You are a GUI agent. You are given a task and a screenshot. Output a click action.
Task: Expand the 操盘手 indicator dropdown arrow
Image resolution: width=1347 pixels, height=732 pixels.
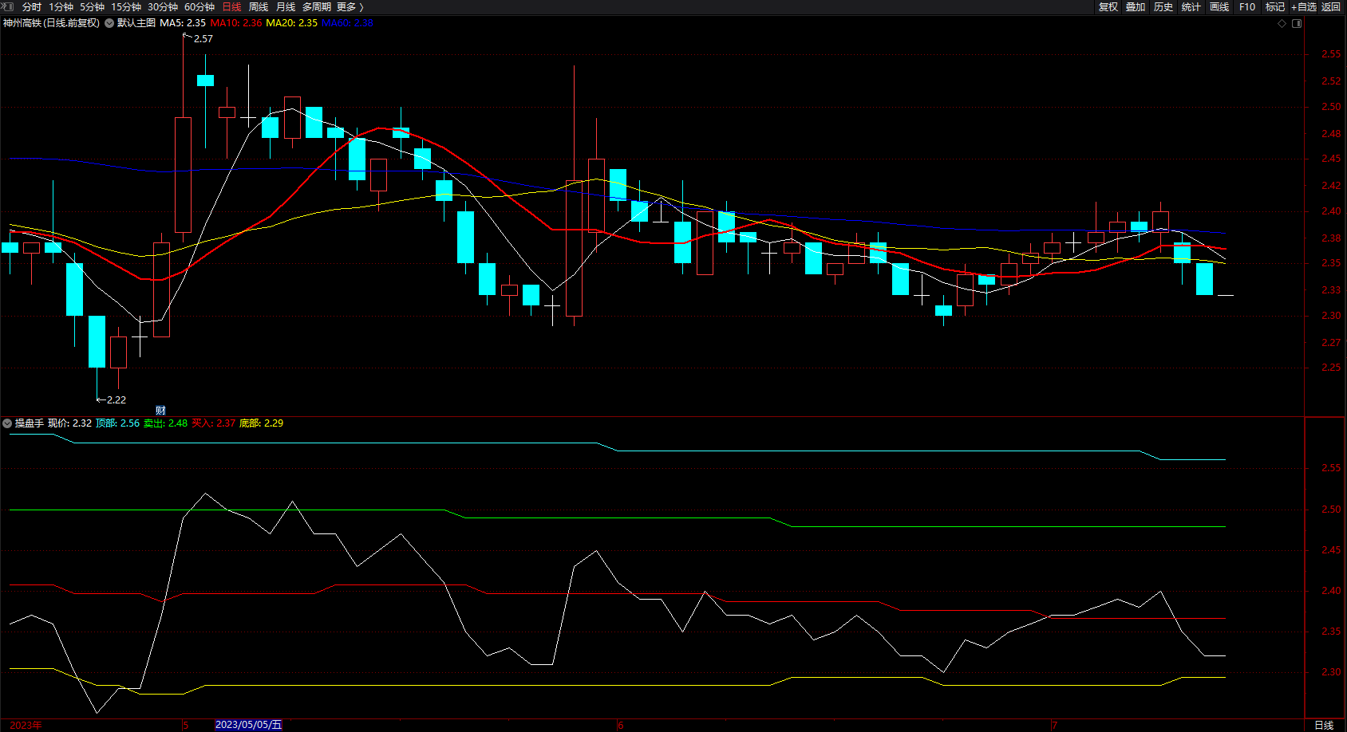click(7, 423)
